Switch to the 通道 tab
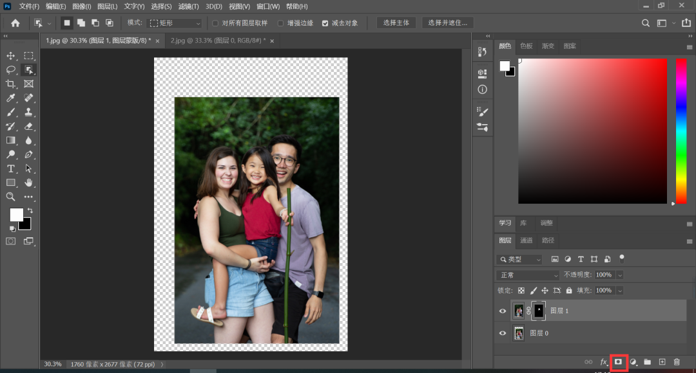696x373 pixels. tap(527, 241)
